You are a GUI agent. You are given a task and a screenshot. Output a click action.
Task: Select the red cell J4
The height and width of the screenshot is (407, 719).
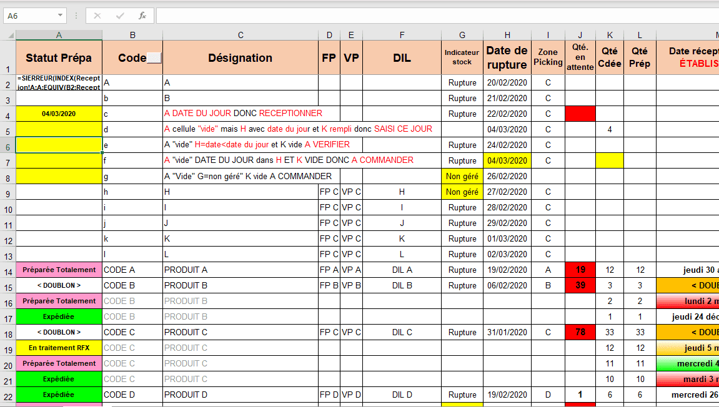(x=580, y=114)
